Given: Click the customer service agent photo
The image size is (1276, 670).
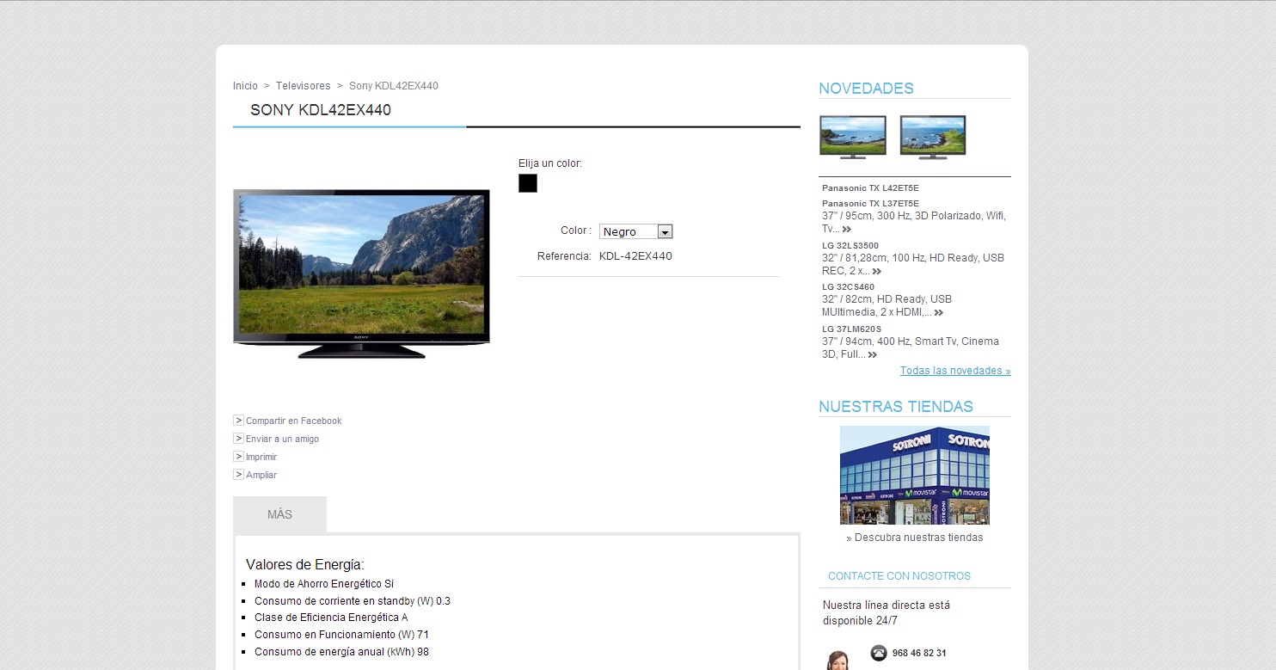Looking at the screenshot, I should 837,660.
